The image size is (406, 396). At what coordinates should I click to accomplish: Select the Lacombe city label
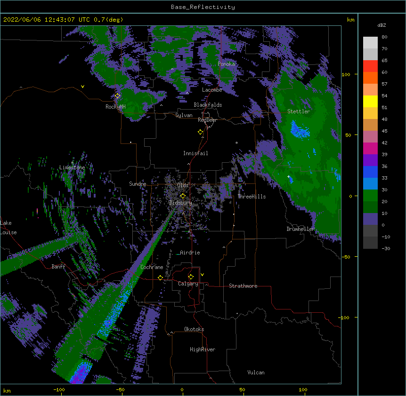click(x=212, y=90)
